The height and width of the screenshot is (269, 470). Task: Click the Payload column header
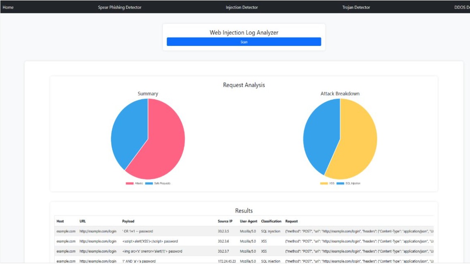pyautogui.click(x=128, y=221)
